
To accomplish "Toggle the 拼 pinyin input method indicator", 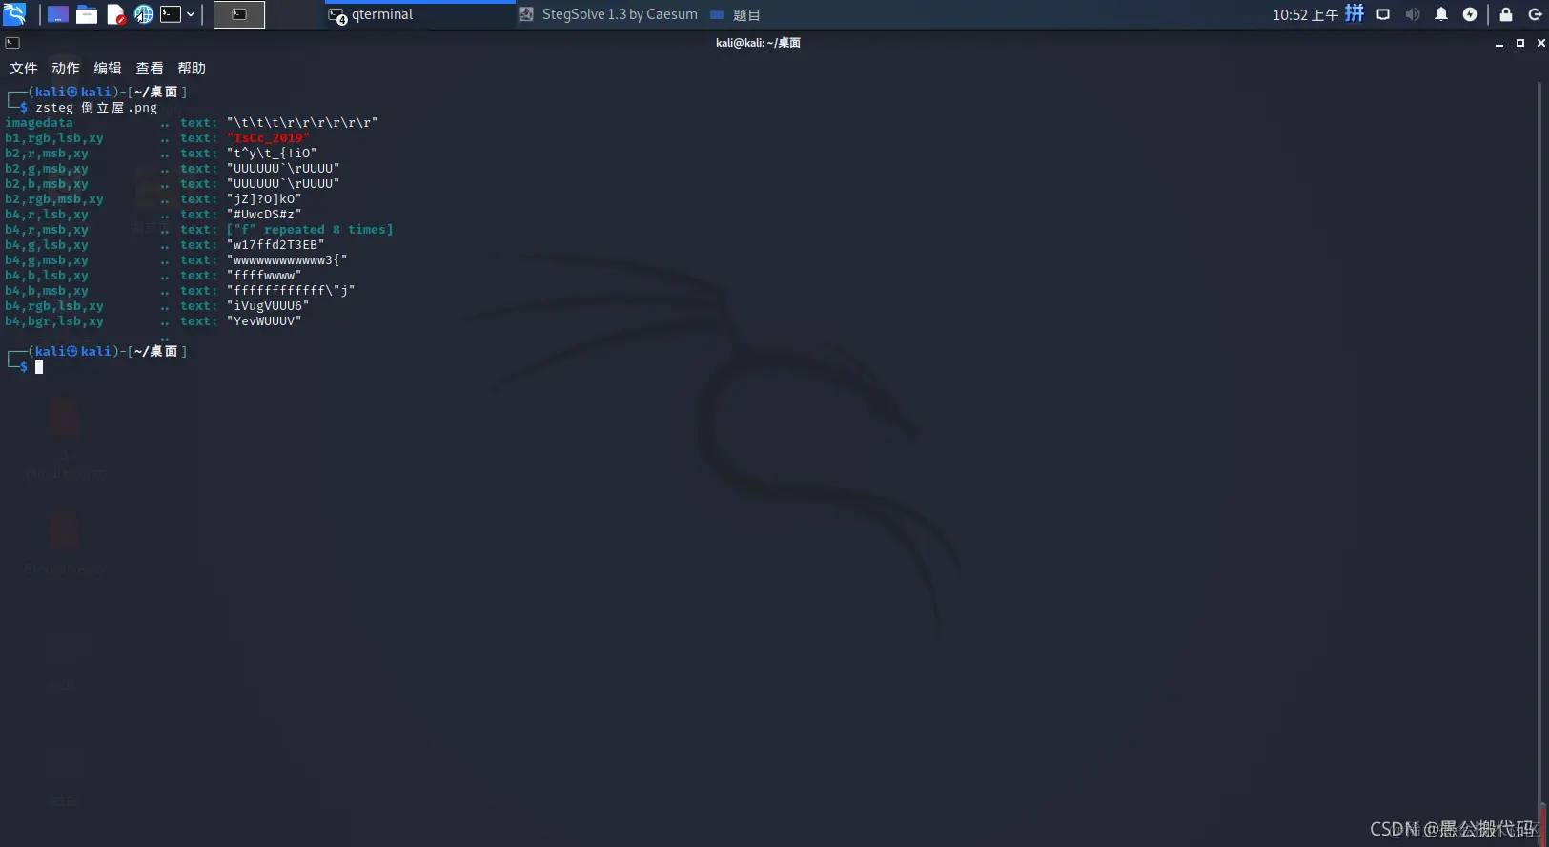I will (x=1355, y=13).
